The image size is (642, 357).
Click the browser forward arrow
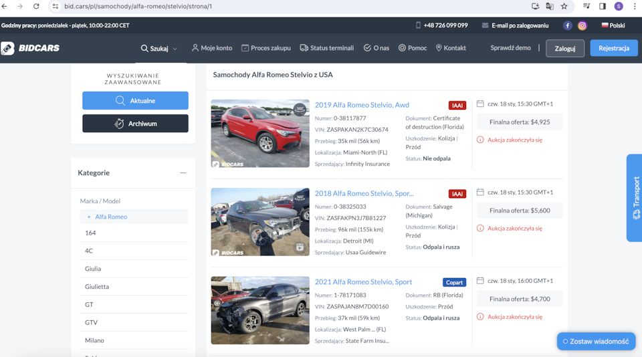tap(19, 6)
